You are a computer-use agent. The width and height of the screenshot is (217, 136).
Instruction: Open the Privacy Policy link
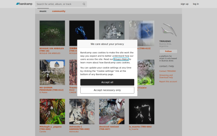coord(121,59)
